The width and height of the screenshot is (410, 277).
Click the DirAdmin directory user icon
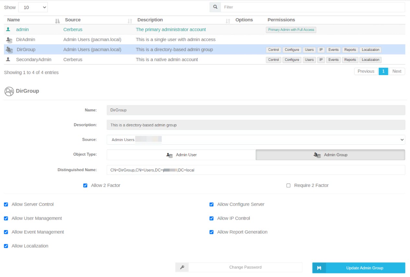point(9,39)
